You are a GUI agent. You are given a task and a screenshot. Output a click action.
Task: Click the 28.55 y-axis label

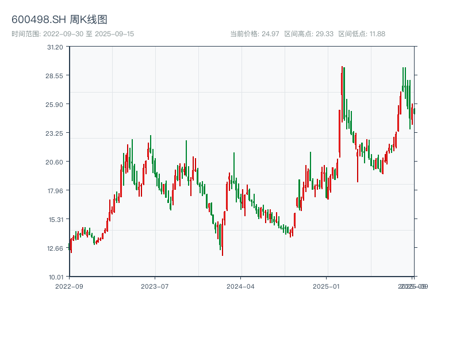click(54, 76)
